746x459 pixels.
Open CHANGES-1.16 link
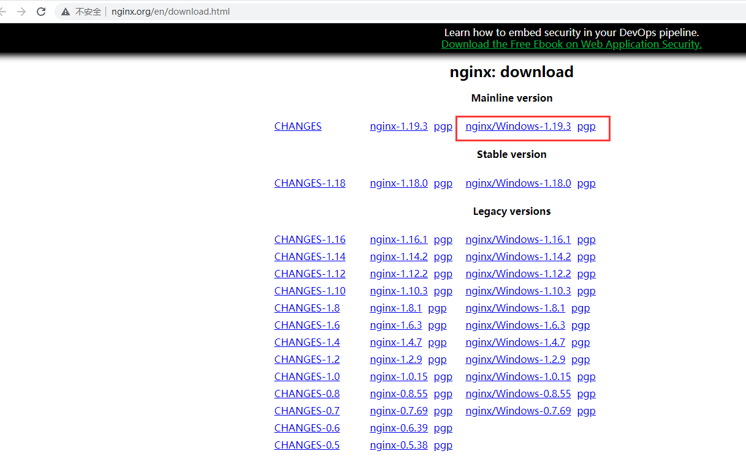pos(310,239)
